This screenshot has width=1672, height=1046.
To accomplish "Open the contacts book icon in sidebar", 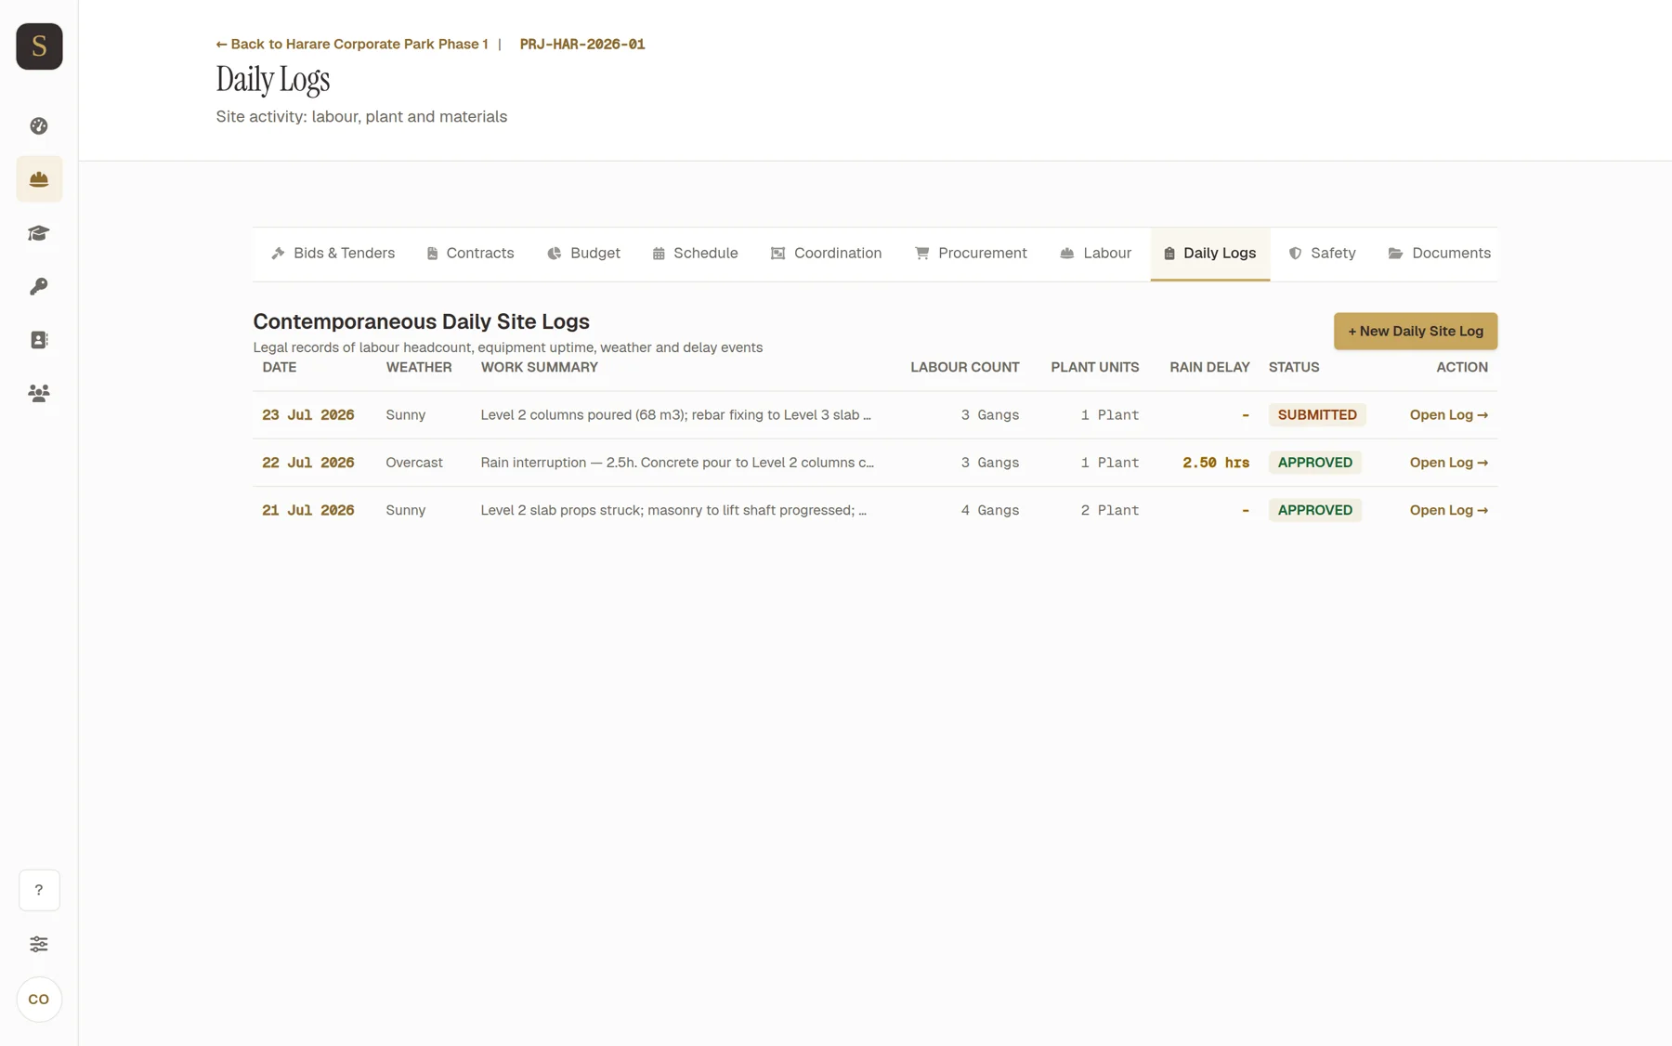I will click(x=39, y=340).
